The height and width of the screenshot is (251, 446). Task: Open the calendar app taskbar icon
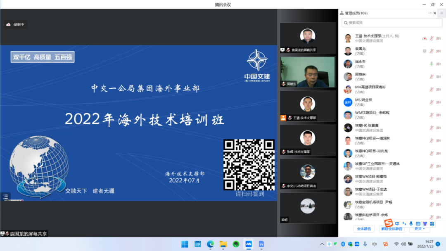197,244
